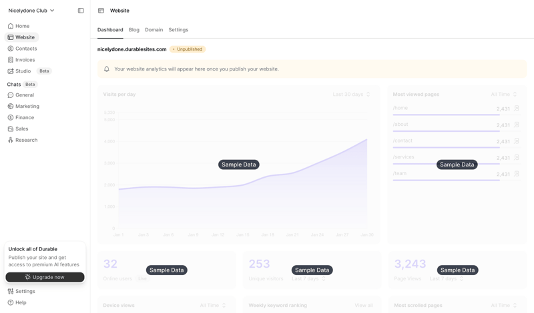The height and width of the screenshot is (313, 534).
Task: Open the Marketing chat
Action: [27, 107]
